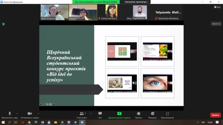The width and height of the screenshot is (223, 125).
Task: Switch layout using Вид button
Action: [217, 7]
